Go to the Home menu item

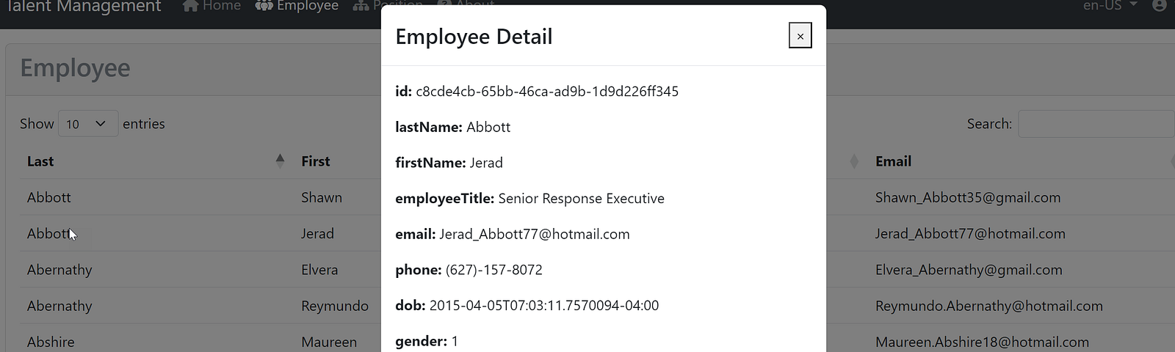pyautogui.click(x=212, y=6)
